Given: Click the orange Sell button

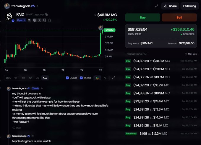Looking at the screenshot, I should coord(179,17).
